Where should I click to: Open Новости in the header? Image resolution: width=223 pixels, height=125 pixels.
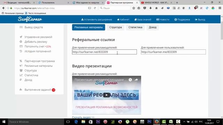[x=163, y=19]
